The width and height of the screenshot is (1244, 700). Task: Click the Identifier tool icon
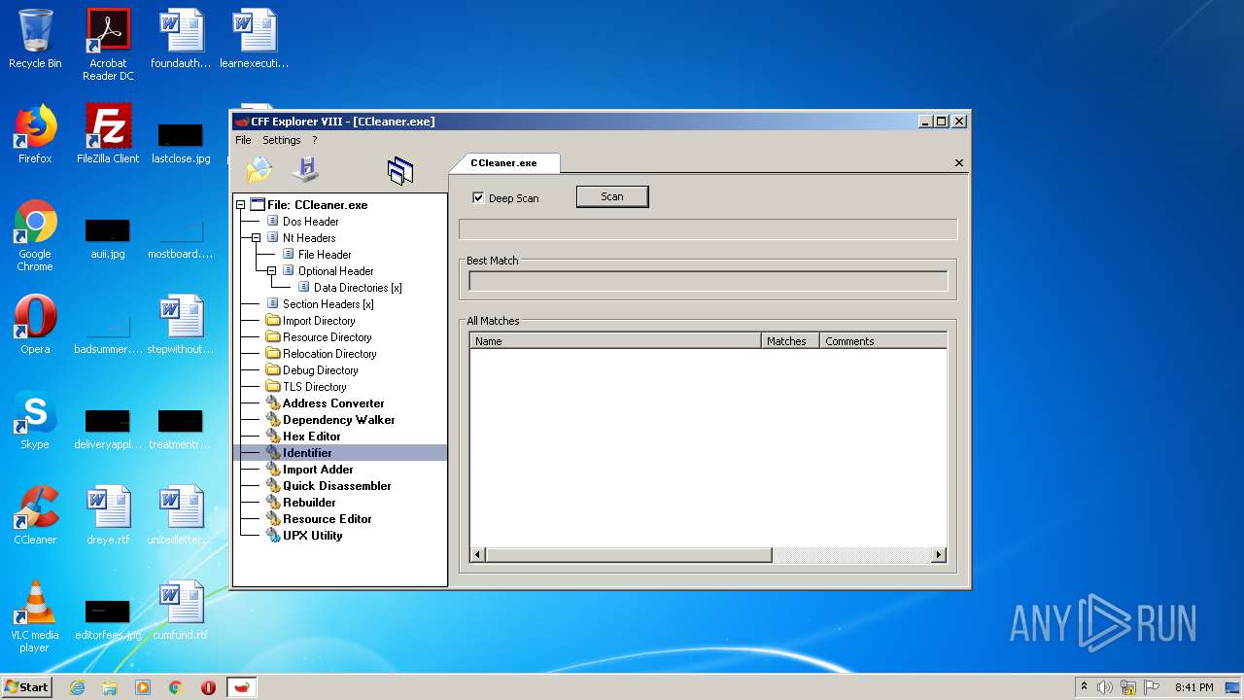pyautogui.click(x=273, y=453)
